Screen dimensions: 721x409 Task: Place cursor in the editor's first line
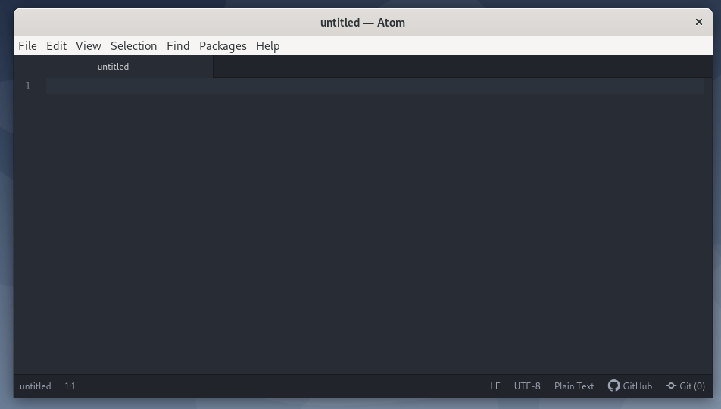375,86
